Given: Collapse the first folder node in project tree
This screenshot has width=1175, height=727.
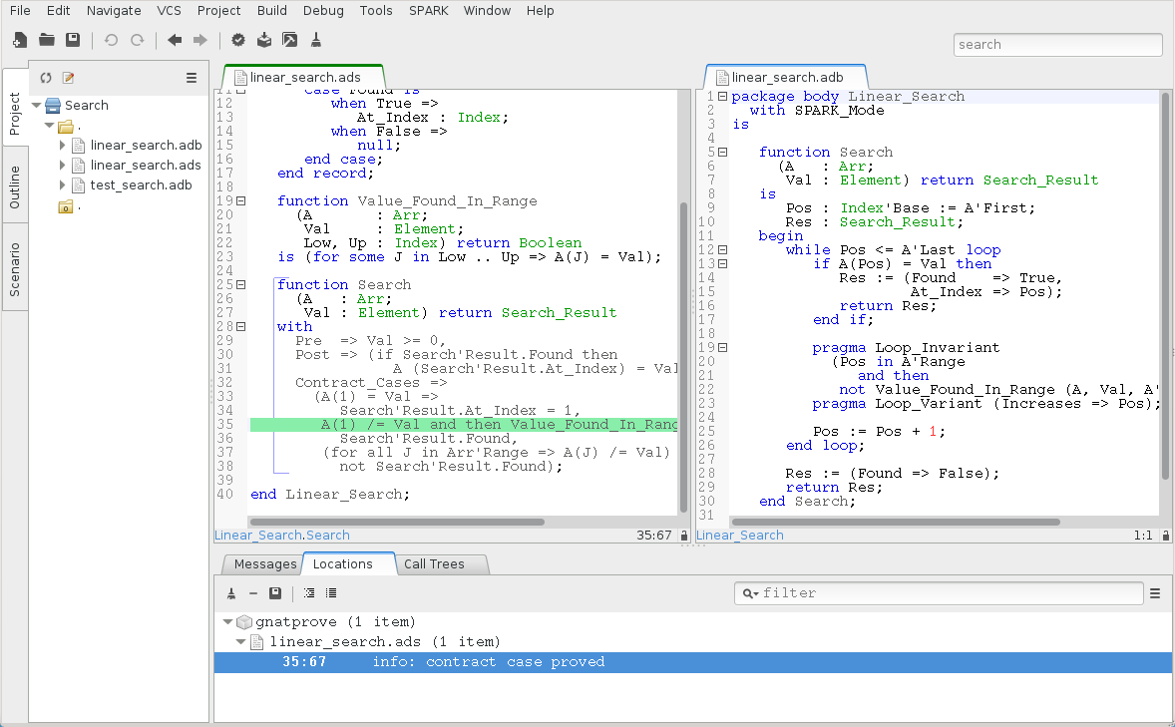Looking at the screenshot, I should tap(50, 126).
